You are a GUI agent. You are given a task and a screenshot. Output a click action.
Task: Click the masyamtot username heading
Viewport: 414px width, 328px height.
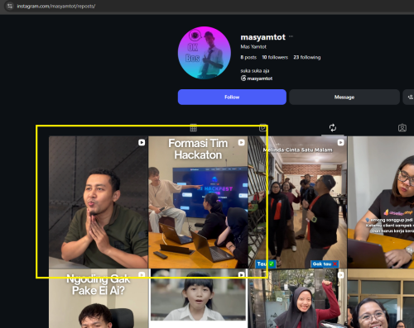point(263,37)
